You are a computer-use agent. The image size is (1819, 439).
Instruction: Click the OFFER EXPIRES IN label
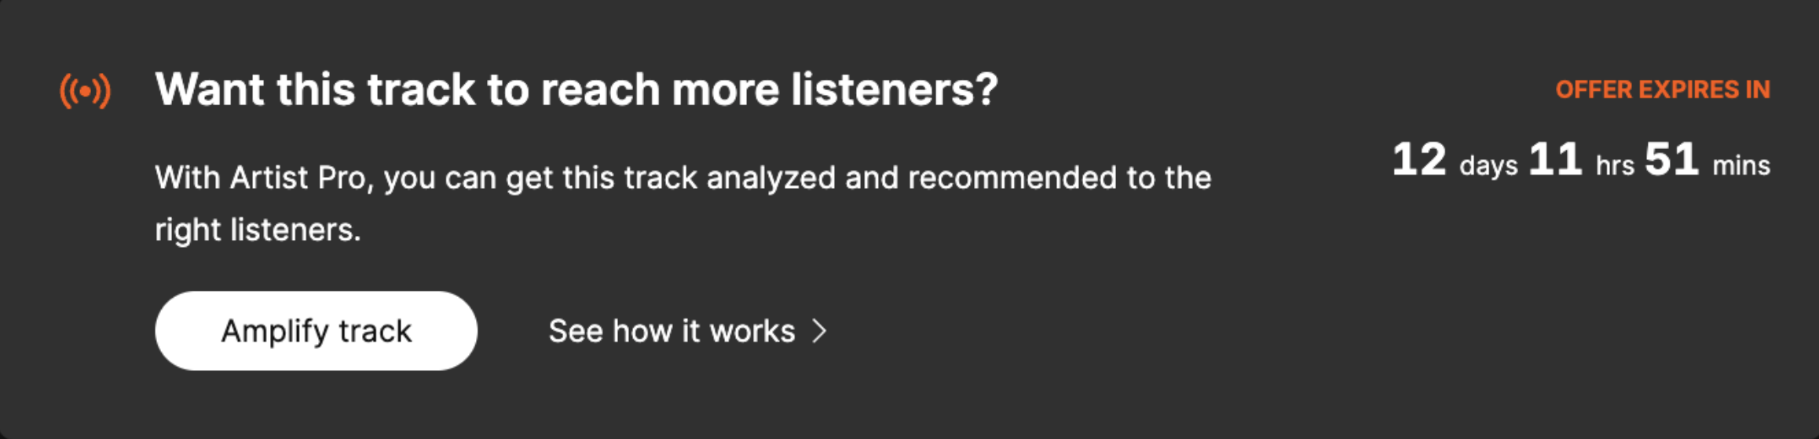tap(1663, 90)
